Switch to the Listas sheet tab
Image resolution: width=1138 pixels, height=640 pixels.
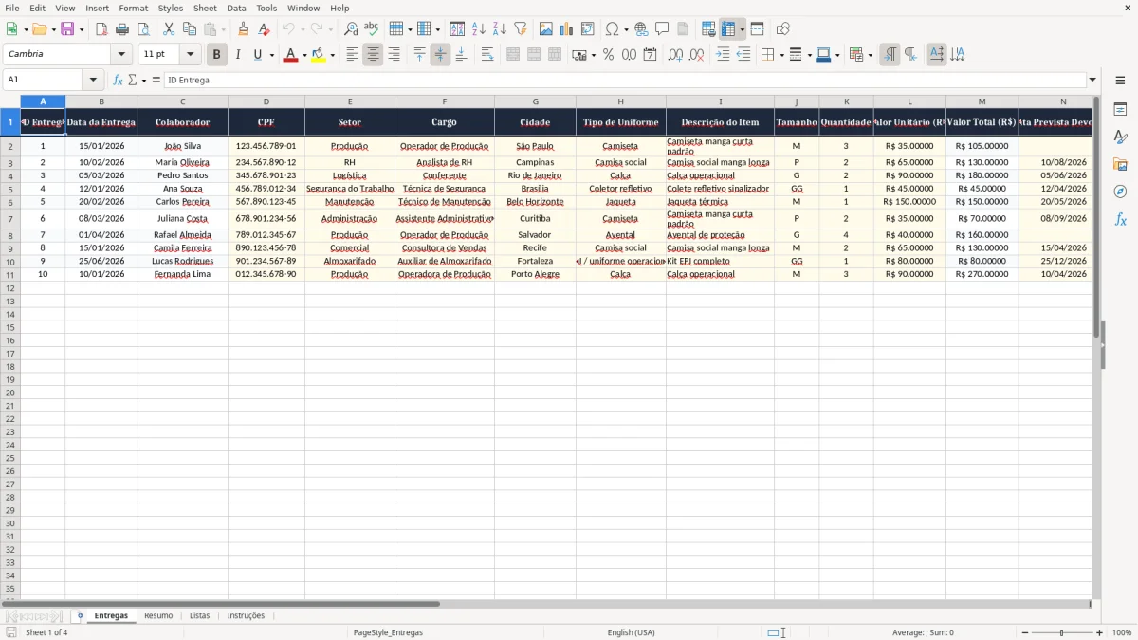pos(199,615)
